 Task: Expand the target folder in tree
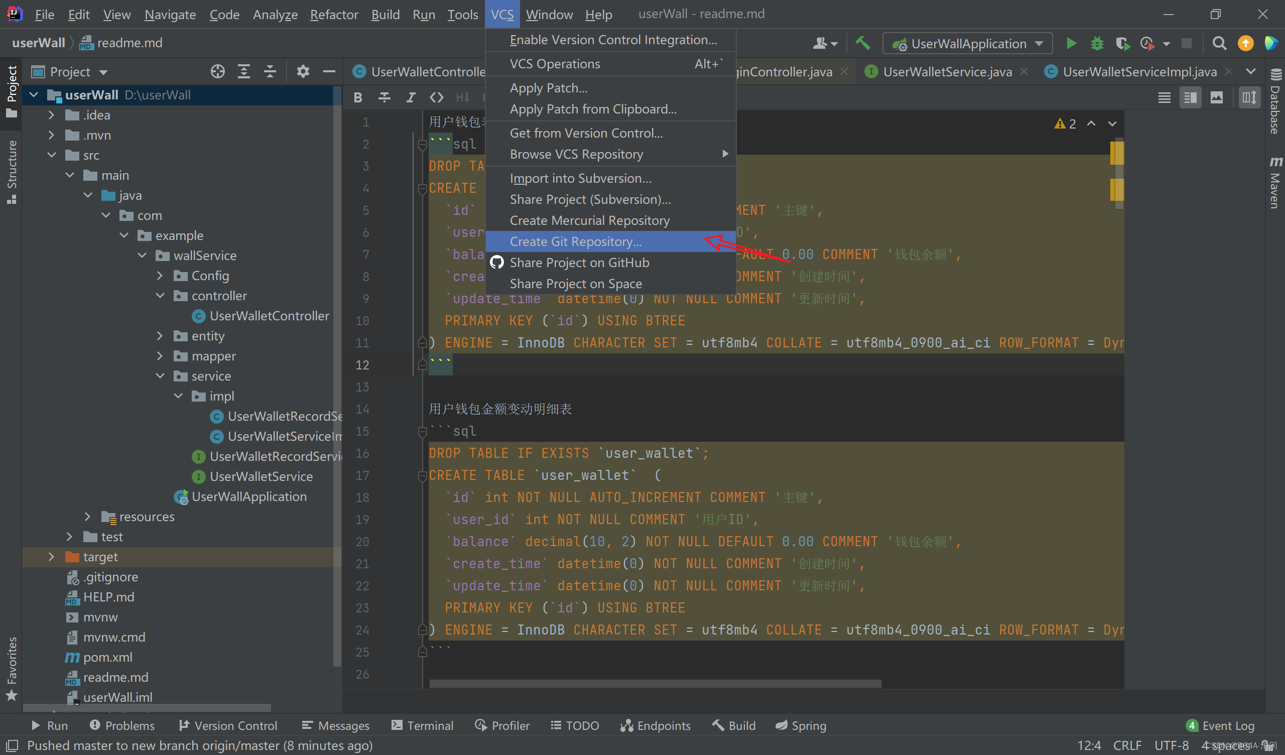tap(51, 557)
